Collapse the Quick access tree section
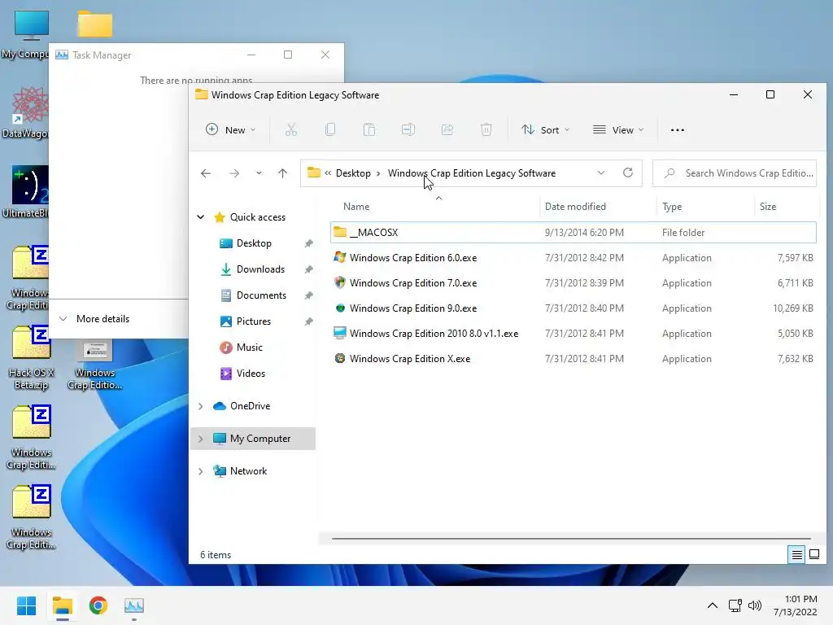The image size is (833, 625). (201, 216)
